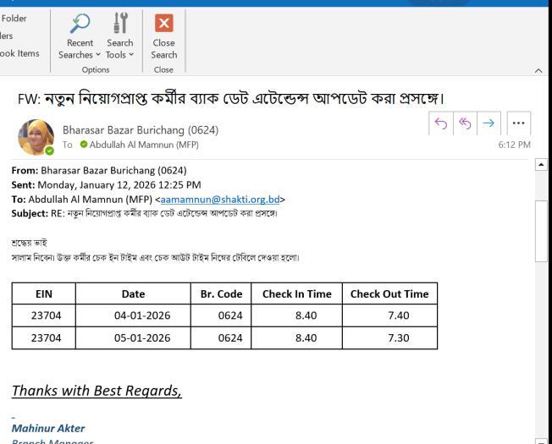Click the Check In Time column header

(x=296, y=293)
